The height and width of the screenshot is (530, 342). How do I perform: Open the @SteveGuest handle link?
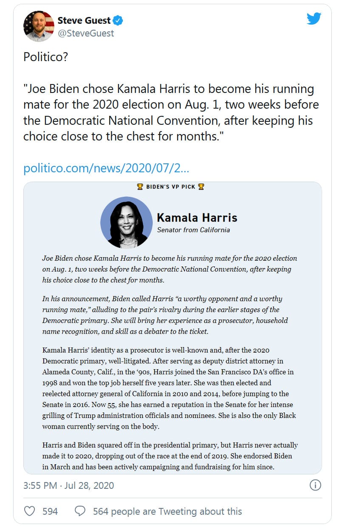[x=85, y=33]
